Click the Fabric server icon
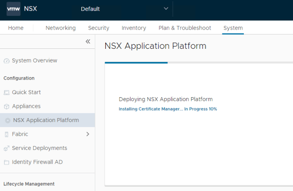293x191 pixels. pyautogui.click(x=6, y=134)
